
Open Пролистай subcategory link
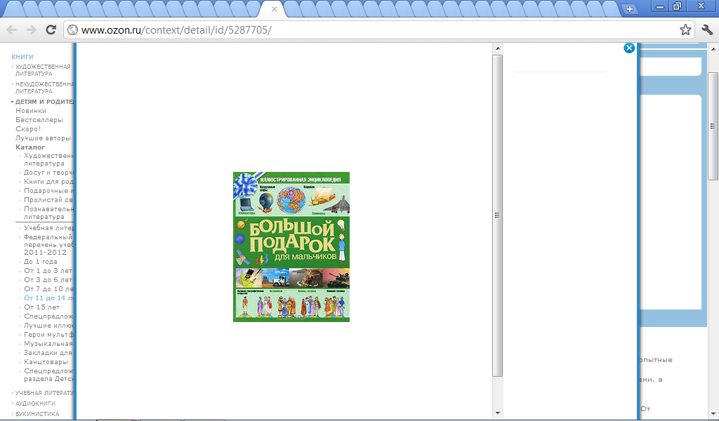tap(48, 200)
